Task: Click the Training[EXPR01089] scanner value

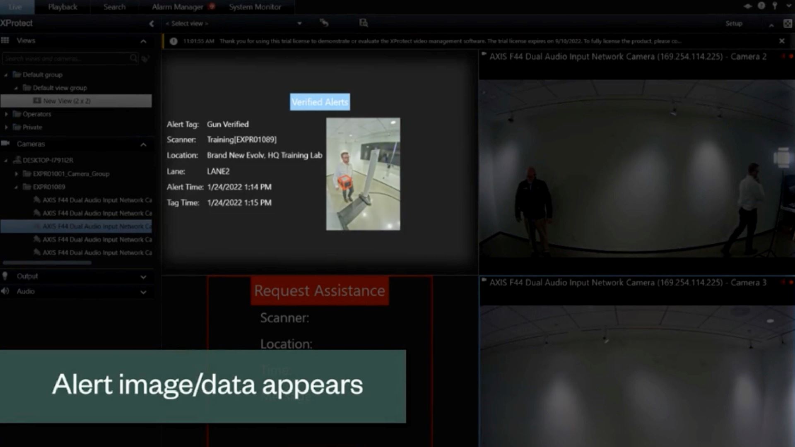Action: (242, 139)
